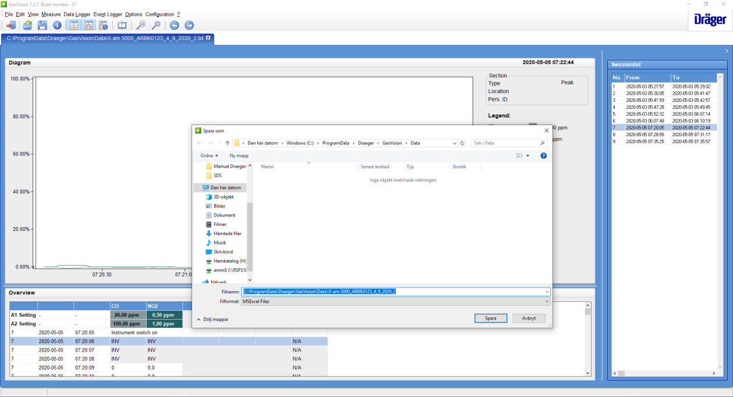The image size is (733, 397).
Task: Click the left blue arrow icon
Action: (x=174, y=25)
